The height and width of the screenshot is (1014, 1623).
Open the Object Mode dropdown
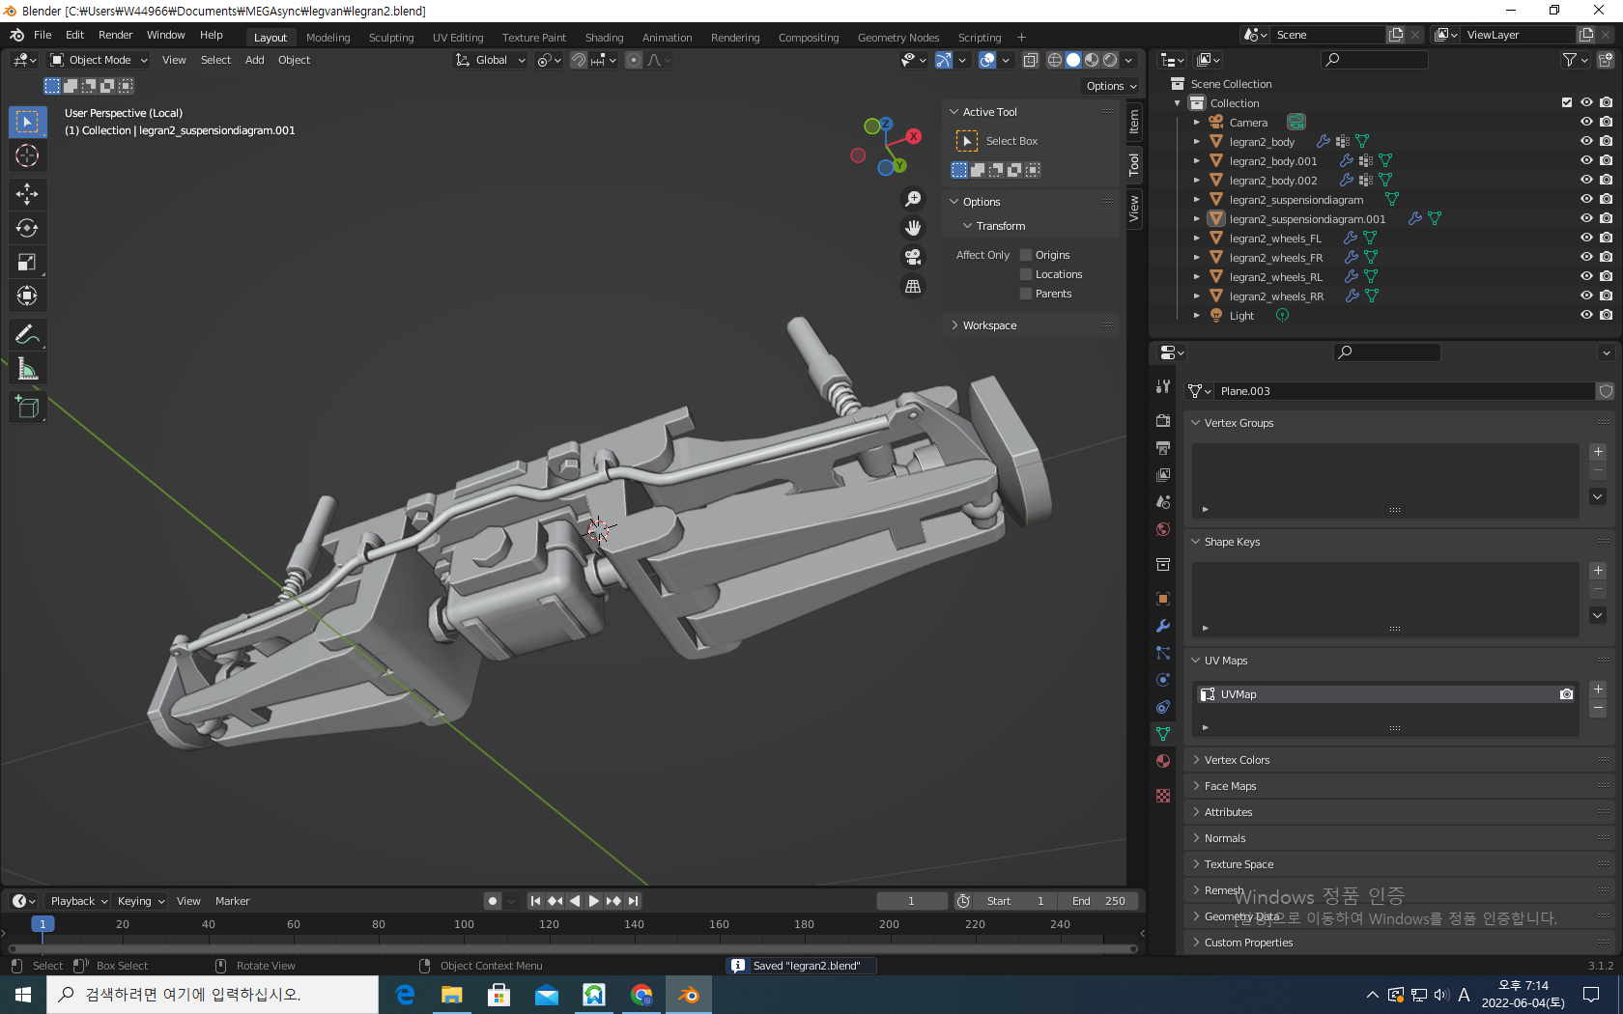[99, 60]
